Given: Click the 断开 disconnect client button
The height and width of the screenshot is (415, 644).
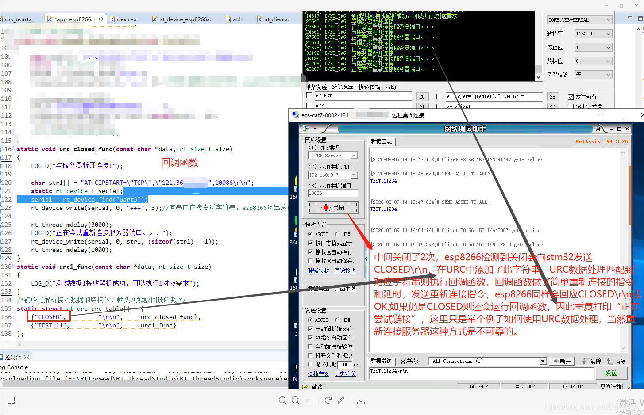Looking at the screenshot, I should 562,361.
